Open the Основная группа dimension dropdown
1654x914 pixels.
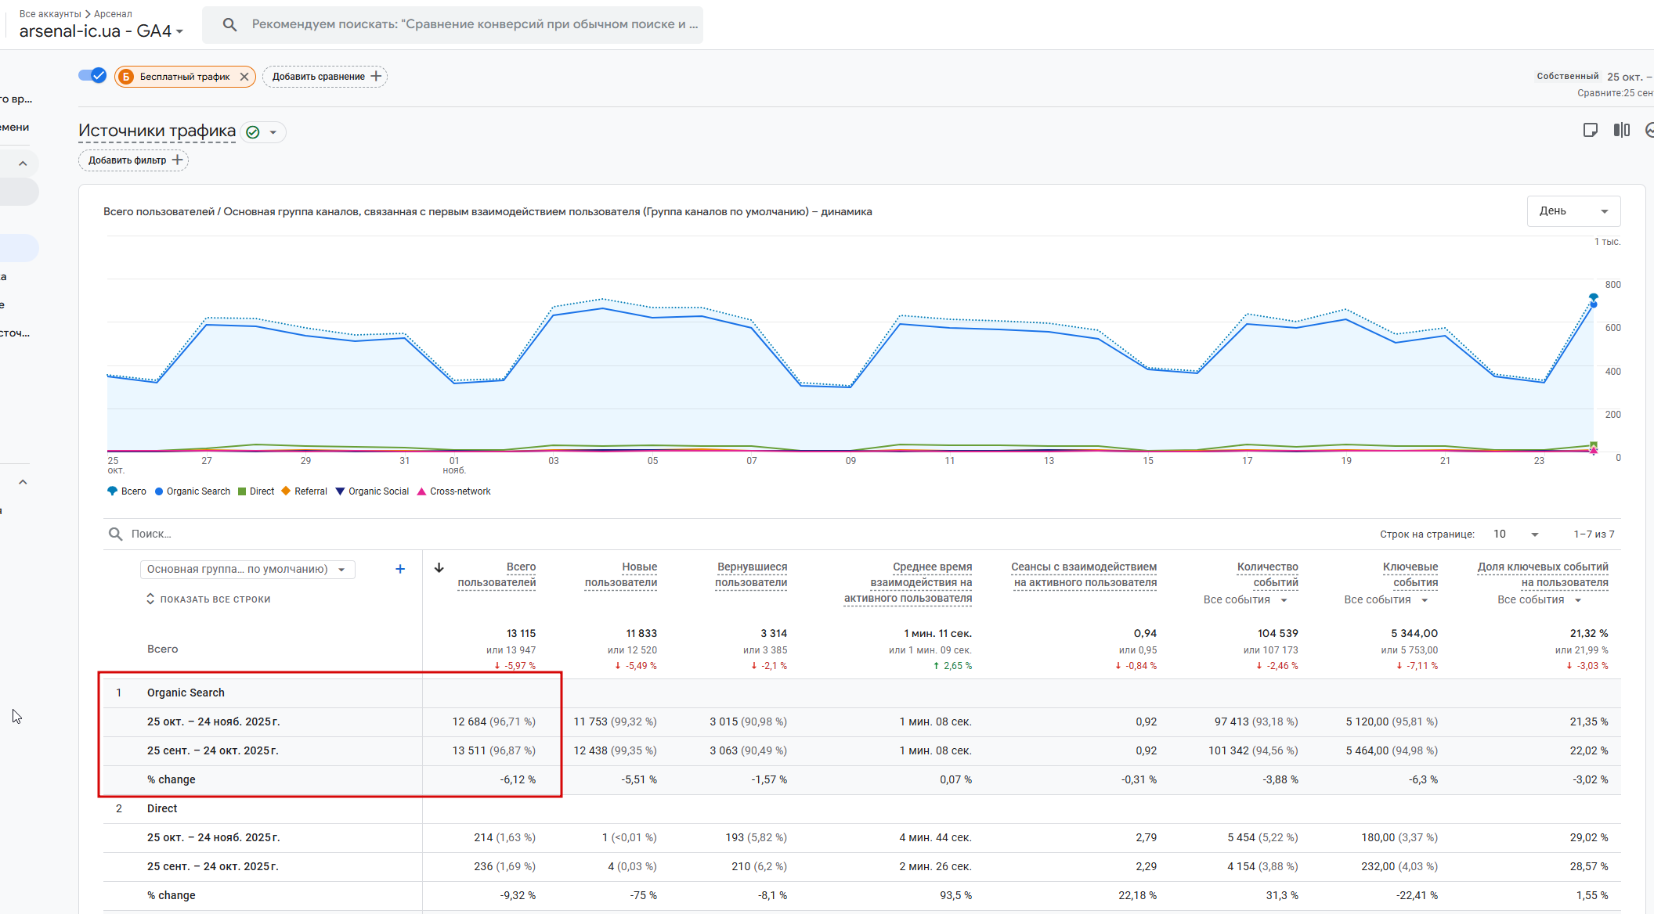coord(247,569)
